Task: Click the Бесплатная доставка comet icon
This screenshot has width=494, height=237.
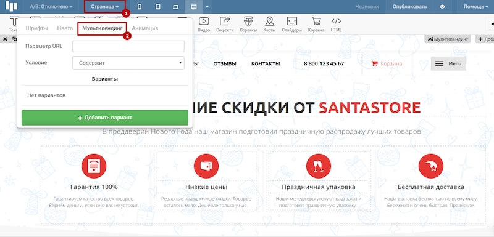Action: tap(430, 166)
